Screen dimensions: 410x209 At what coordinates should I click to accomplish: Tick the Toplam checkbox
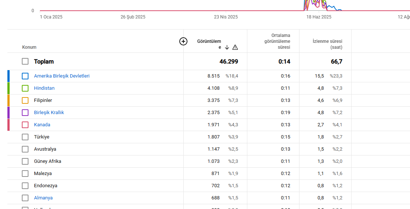coord(25,61)
